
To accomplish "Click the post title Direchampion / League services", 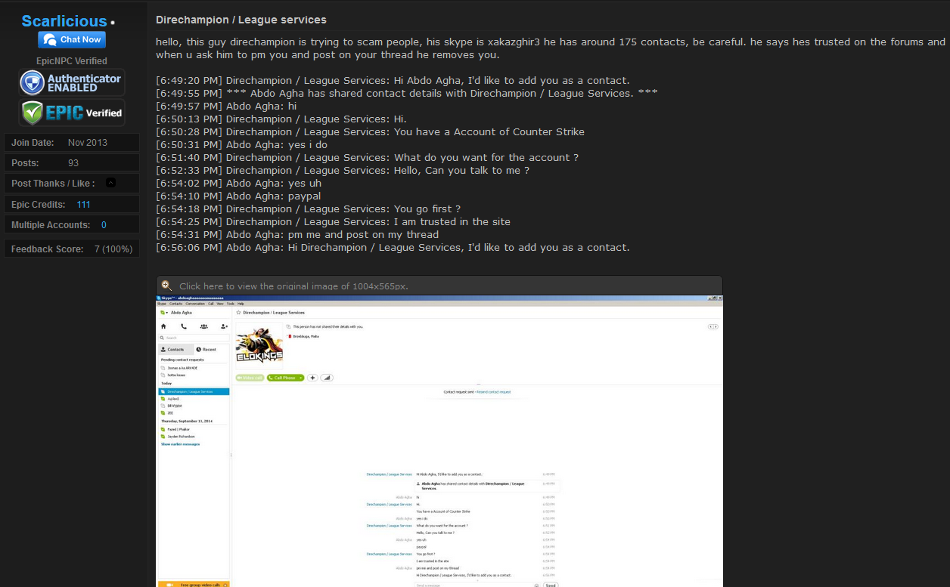I will (241, 20).
